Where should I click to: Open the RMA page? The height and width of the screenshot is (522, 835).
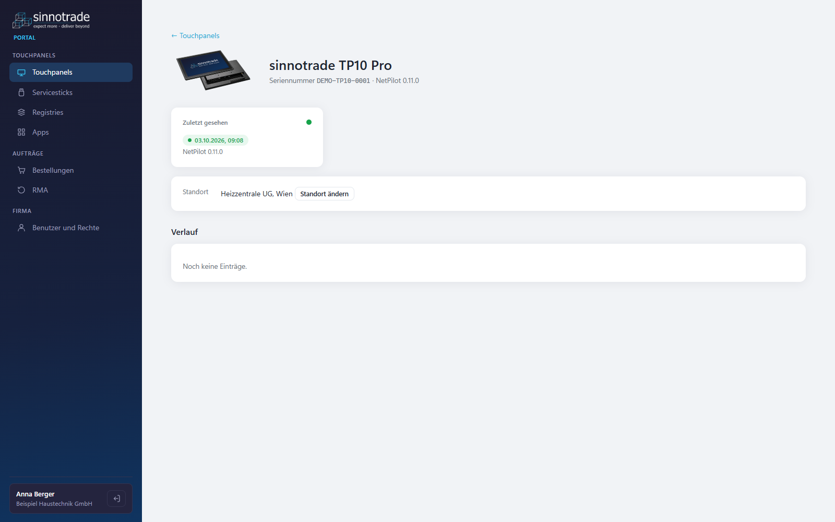click(71, 190)
